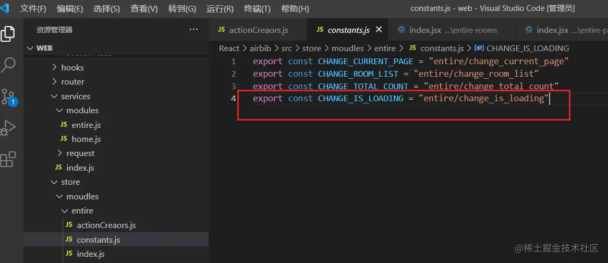Open 查看(V) menu
Image resolution: width=608 pixels, height=263 pixels.
tap(144, 8)
